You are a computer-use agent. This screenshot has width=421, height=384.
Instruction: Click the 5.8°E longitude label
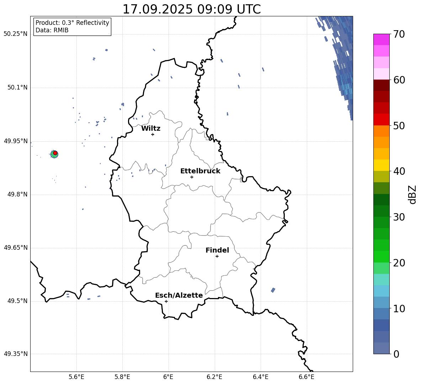coord(122,377)
